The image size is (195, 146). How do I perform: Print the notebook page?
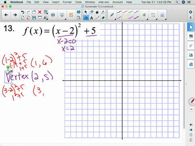tap(53, 15)
